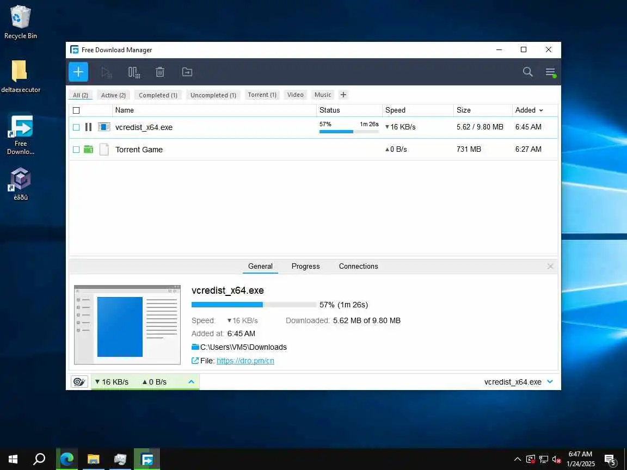The image size is (627, 470).
Task: Open taskbar search
Action: (x=39, y=459)
